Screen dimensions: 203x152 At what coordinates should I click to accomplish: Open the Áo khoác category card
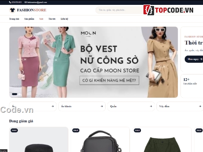pyautogui.click(x=82, y=106)
